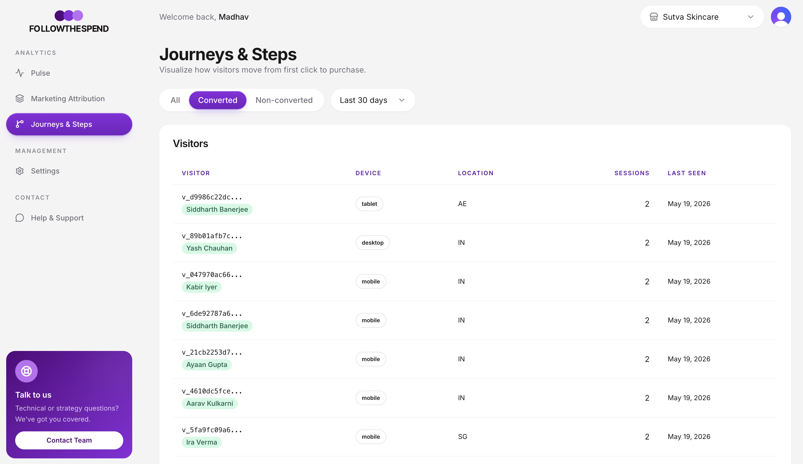Click the Yash Chauhan name tag
This screenshot has height=464, width=803.
click(x=209, y=248)
